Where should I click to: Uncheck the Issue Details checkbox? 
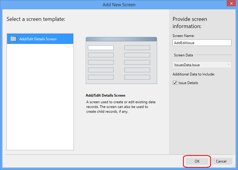click(175, 83)
